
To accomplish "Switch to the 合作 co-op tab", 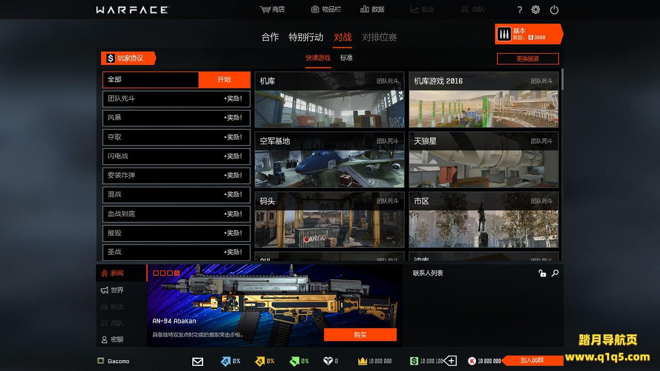I will tap(270, 37).
